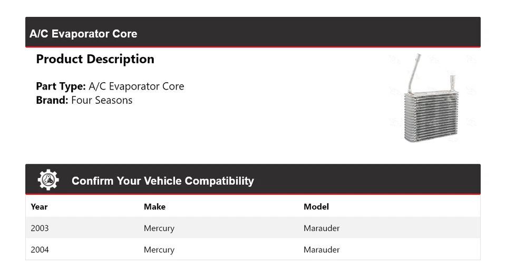
Task: Click the Model column header
Action: point(316,206)
